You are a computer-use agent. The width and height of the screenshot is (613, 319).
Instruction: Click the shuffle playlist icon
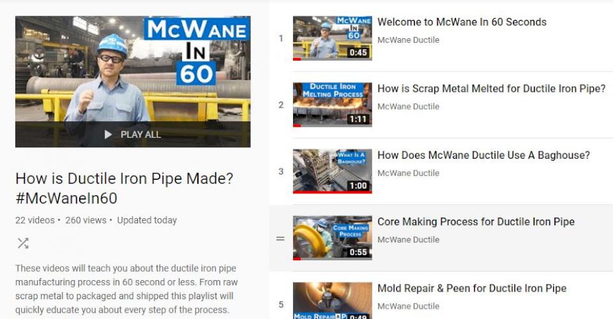[x=23, y=243]
